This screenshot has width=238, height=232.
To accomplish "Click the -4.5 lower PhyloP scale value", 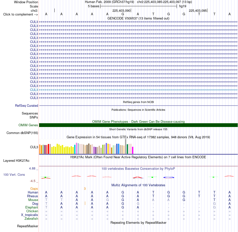I will click(33, 181).
